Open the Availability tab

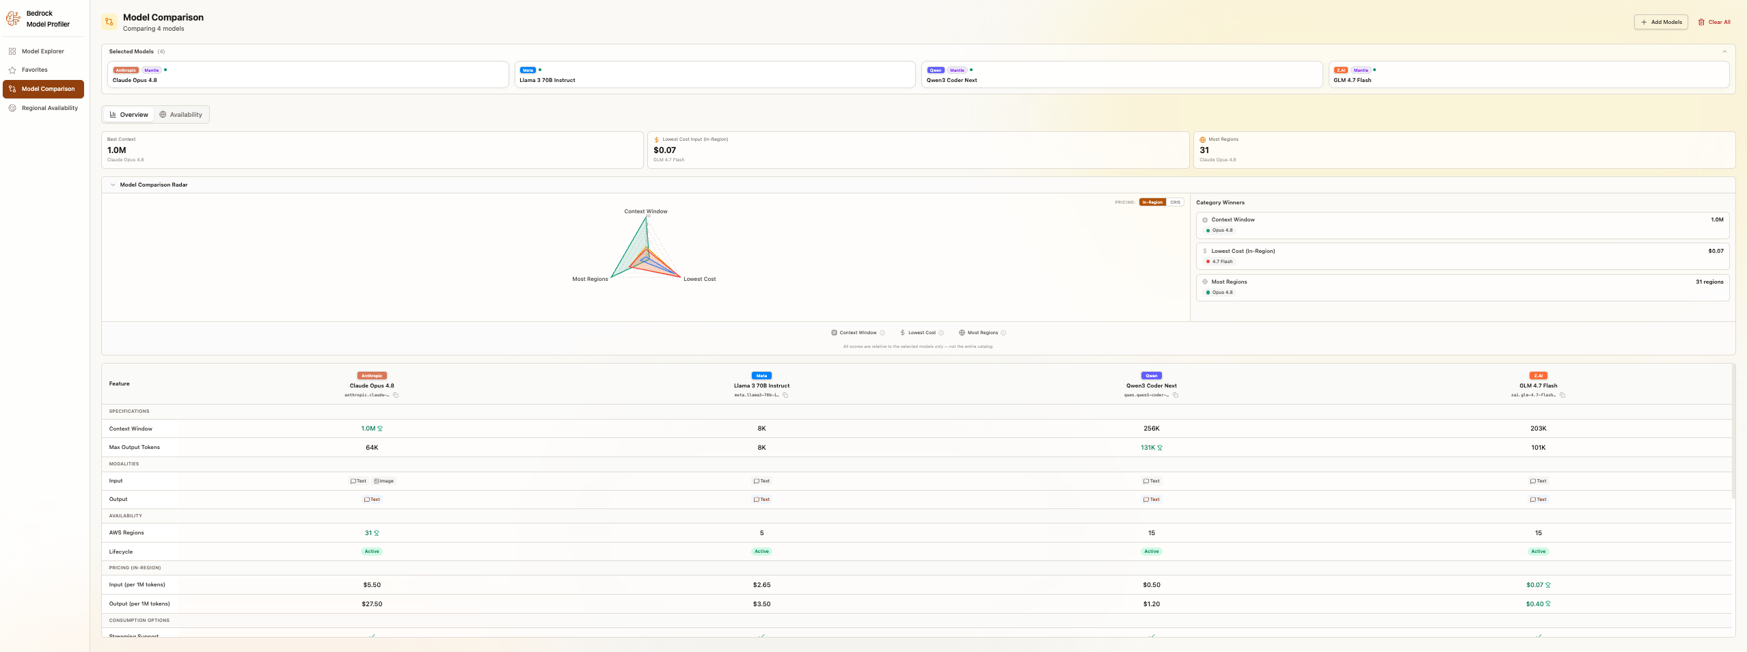coord(181,115)
